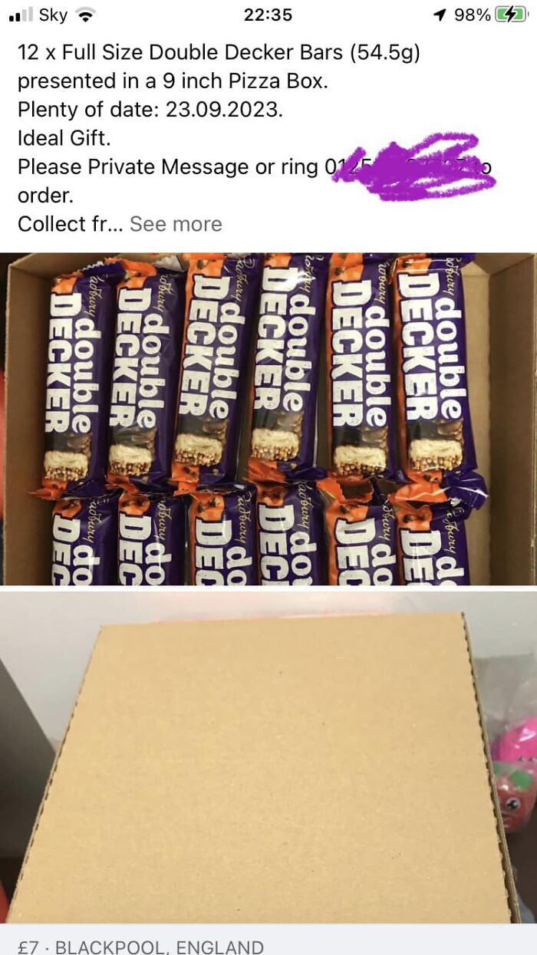Tap the 98% battery percentage
Viewport: 537px width, 955px height.
point(472,15)
